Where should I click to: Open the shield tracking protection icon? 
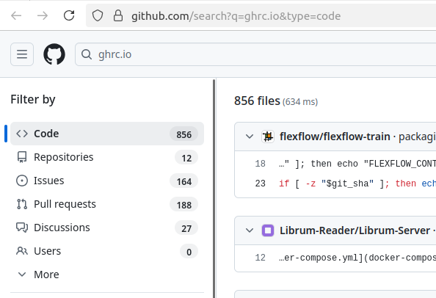98,16
